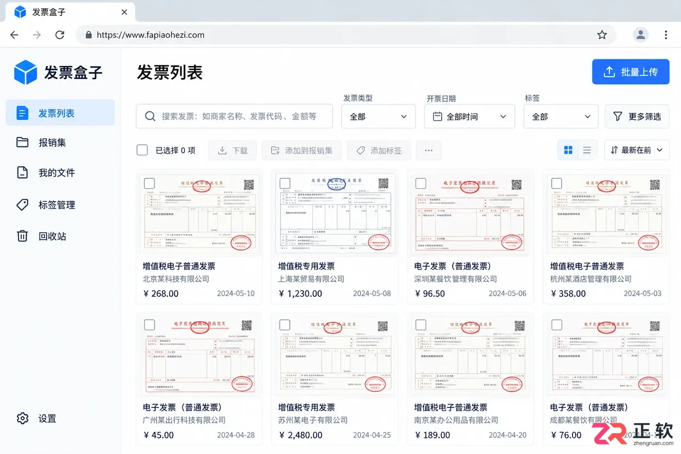681x454 pixels.
Task: Click the date 2024-05-10
Action: click(x=236, y=293)
